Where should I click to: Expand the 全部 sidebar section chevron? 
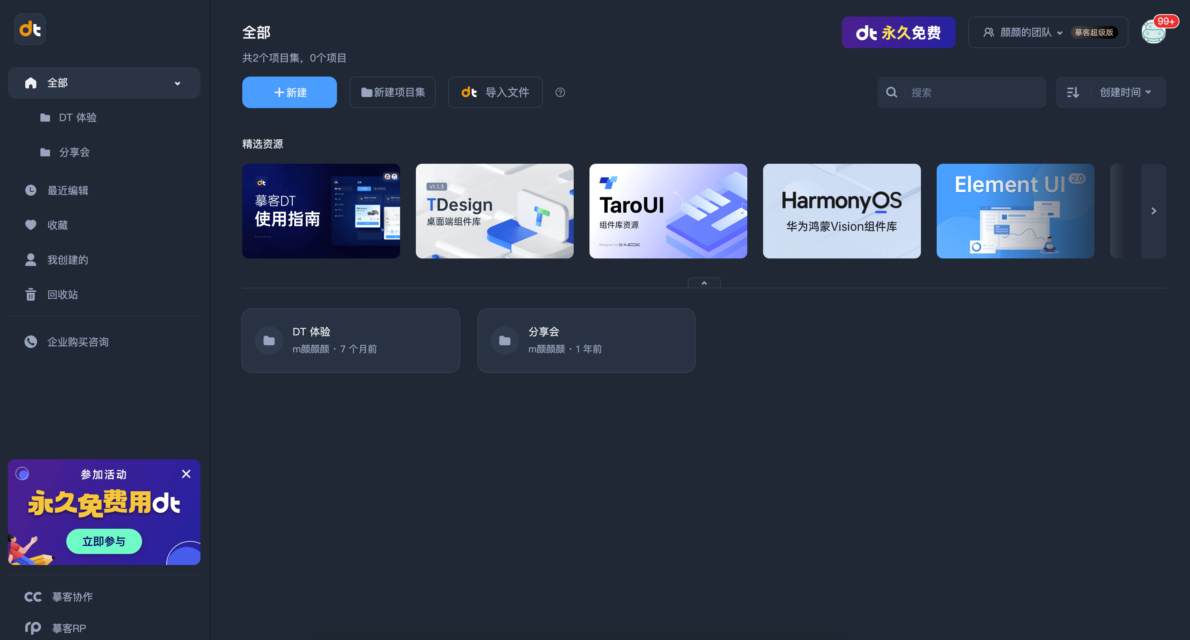(177, 83)
